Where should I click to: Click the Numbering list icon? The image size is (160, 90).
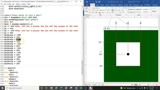(116, 8)
